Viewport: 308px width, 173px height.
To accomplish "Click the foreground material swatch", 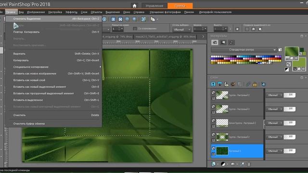I will tap(292, 51).
